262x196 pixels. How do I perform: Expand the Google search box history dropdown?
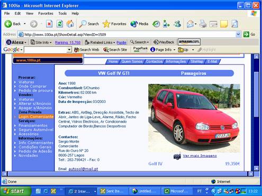69,50
